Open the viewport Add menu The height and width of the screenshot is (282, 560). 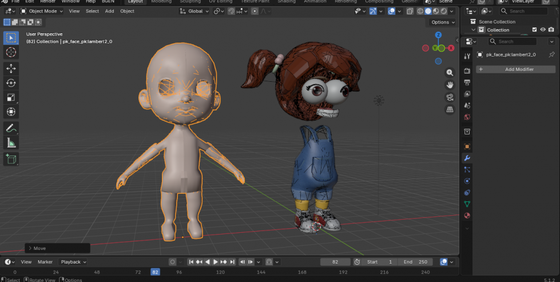(109, 11)
